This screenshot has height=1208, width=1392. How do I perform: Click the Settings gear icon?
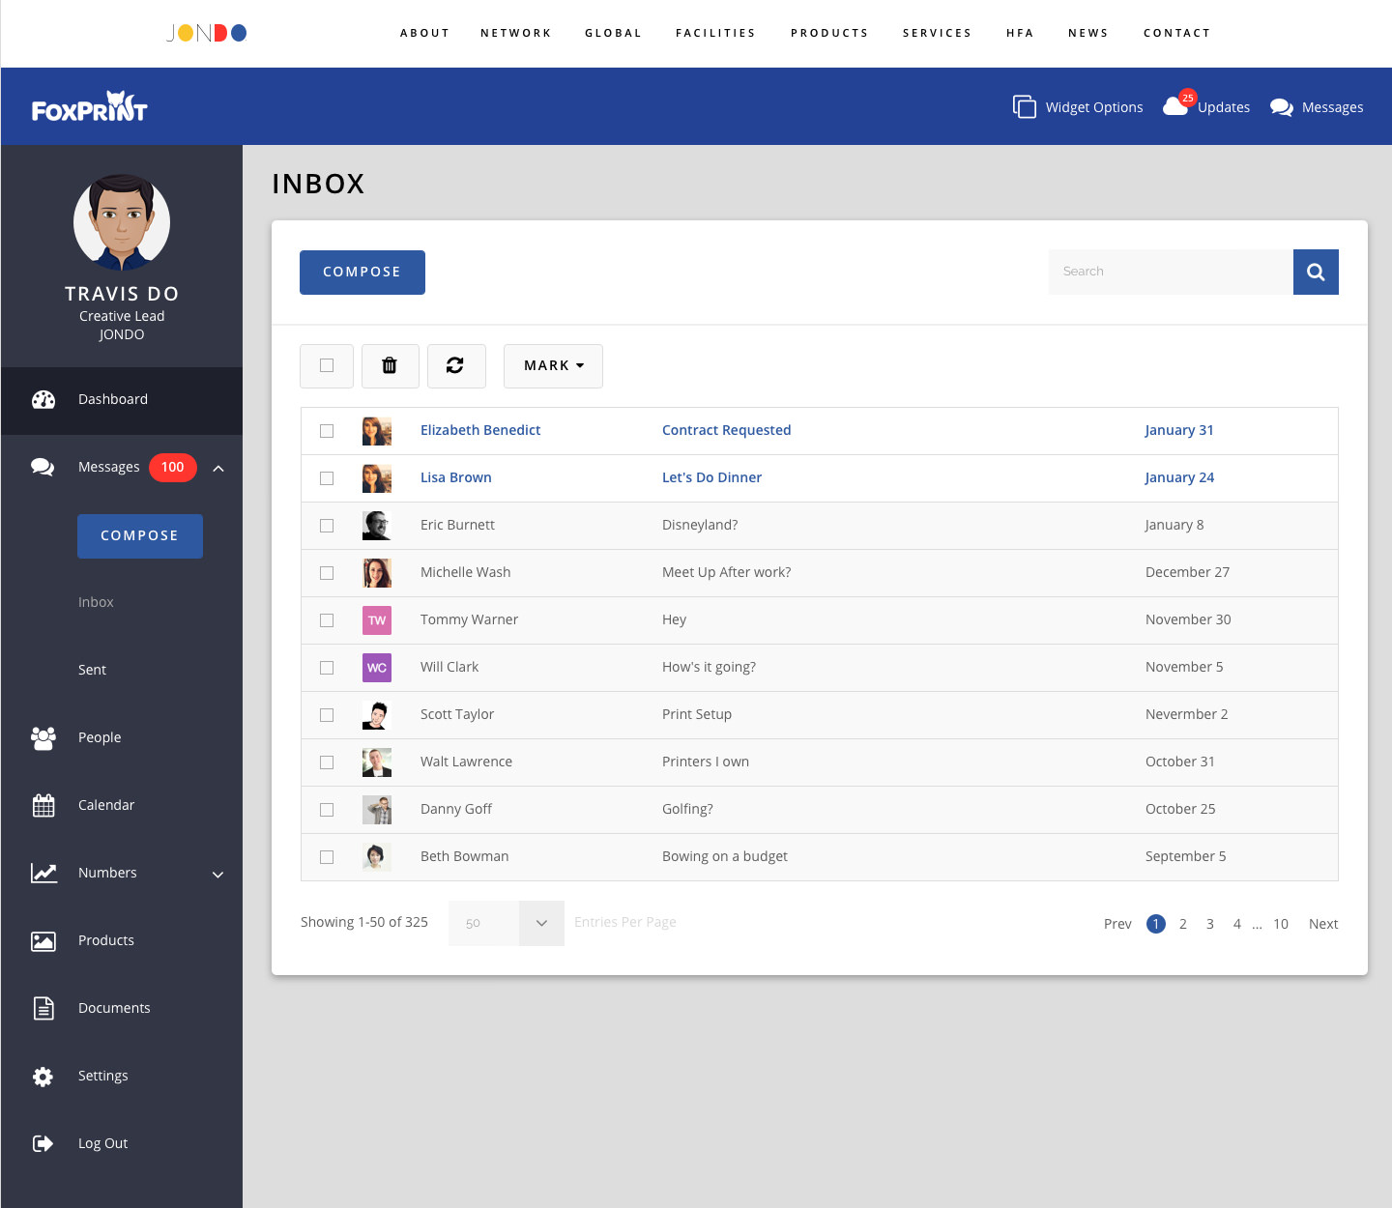43,1077
